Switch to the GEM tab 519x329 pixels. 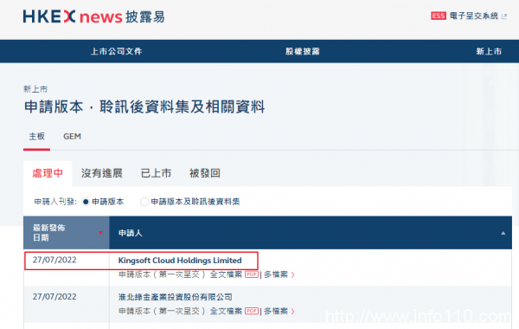[72, 137]
